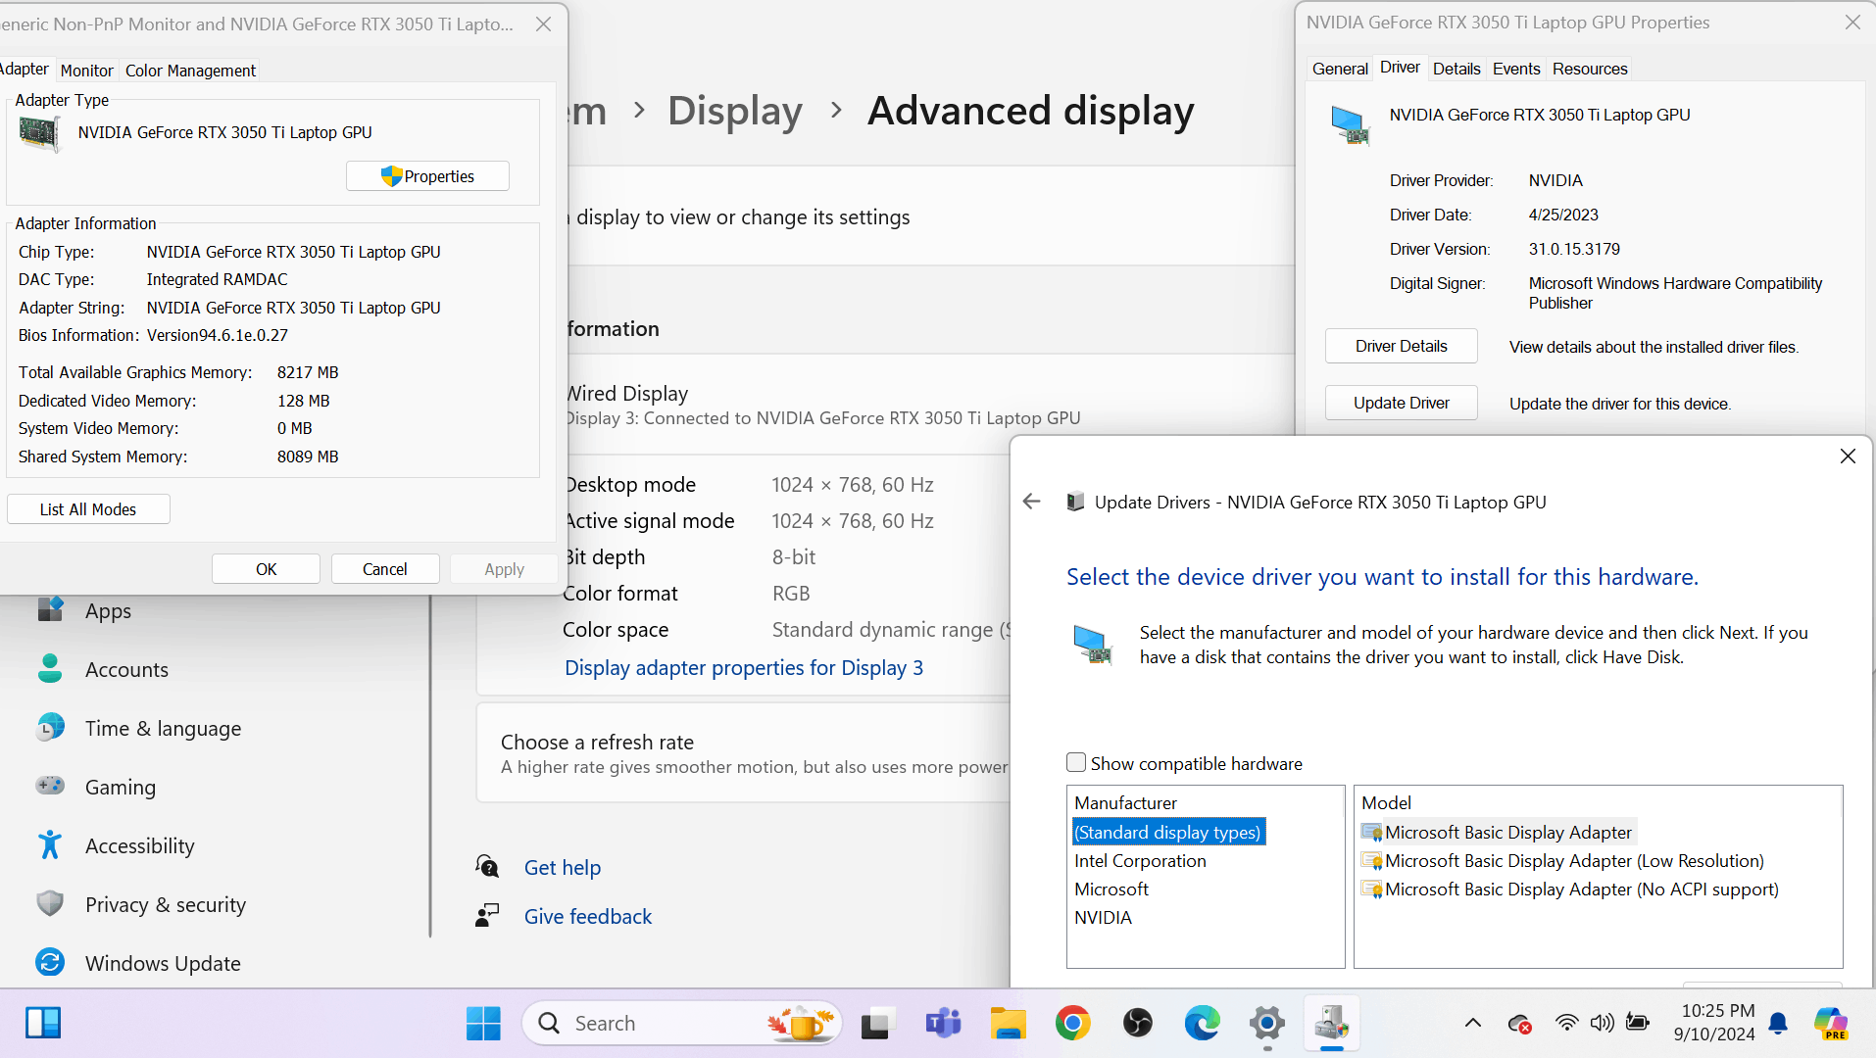Open the Apps settings icon in sidebar
The image size is (1876, 1058).
click(x=50, y=610)
